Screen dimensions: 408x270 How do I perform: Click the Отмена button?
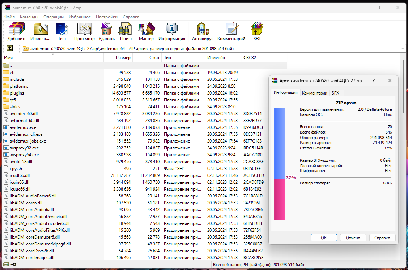353,238
